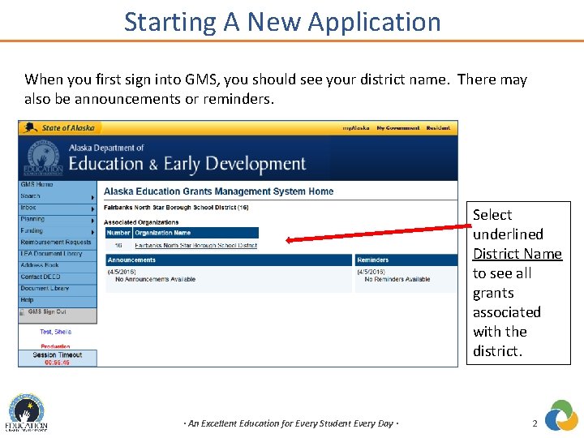Click the Number column header
The width and height of the screenshot is (584, 438).
click(118, 233)
